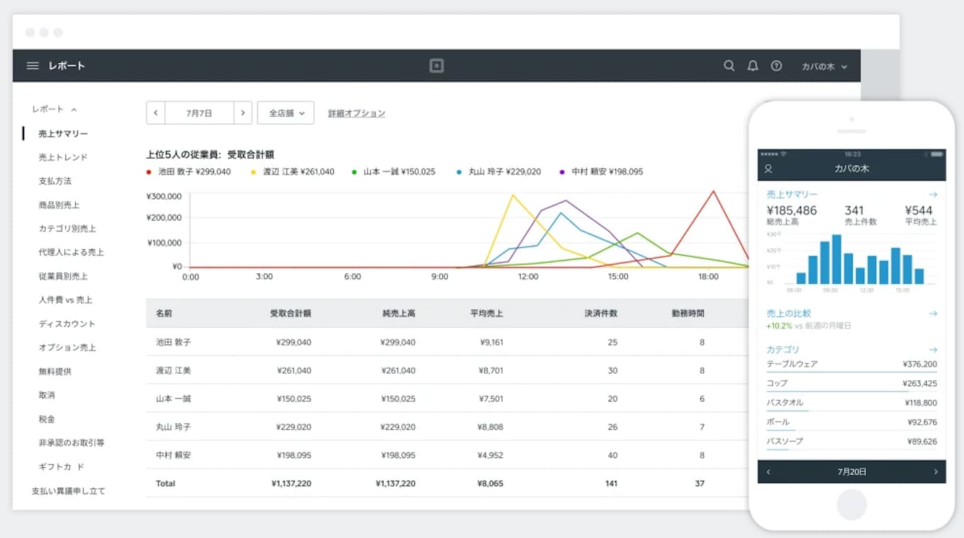Click blue legend dot for 丸山 玲子

(x=459, y=172)
